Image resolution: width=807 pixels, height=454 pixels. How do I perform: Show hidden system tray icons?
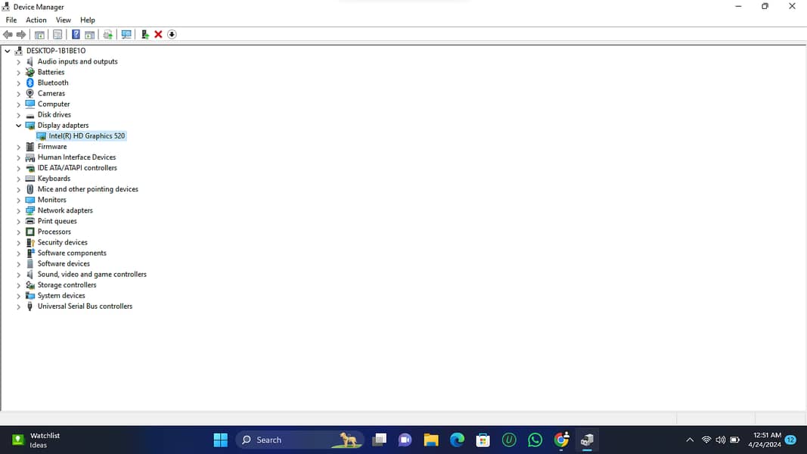pos(691,440)
